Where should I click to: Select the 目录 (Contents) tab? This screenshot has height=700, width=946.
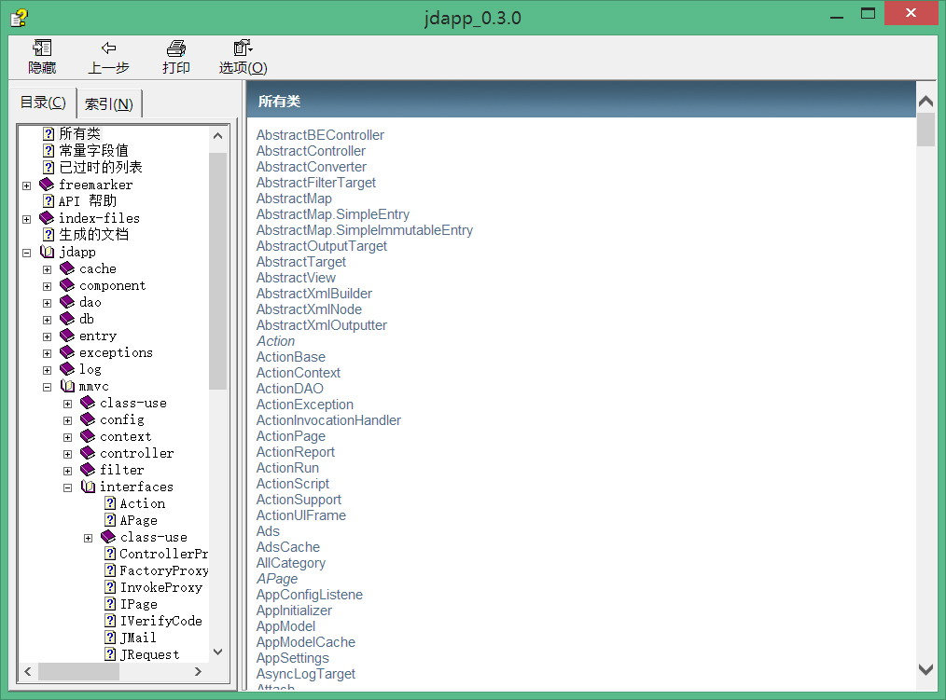(43, 103)
